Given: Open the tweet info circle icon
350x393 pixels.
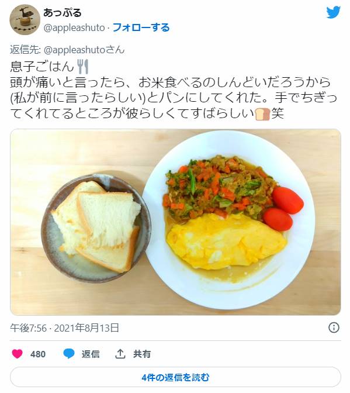Looking at the screenshot, I should point(334,327).
